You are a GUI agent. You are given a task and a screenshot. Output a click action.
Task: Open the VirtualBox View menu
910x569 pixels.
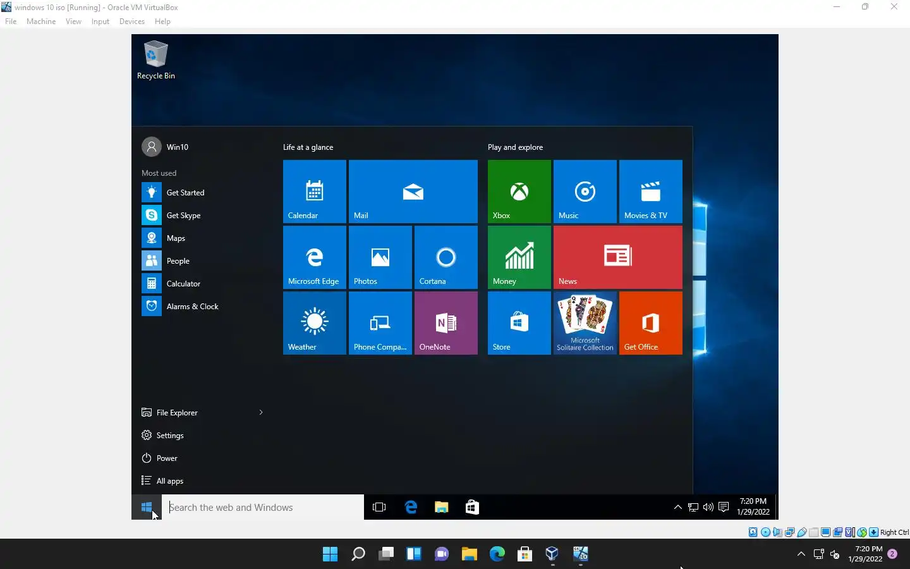pos(73,21)
